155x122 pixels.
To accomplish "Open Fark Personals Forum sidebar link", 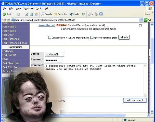I will click(x=15, y=43).
